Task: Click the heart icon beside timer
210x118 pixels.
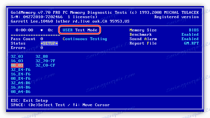Action: tap(42, 30)
